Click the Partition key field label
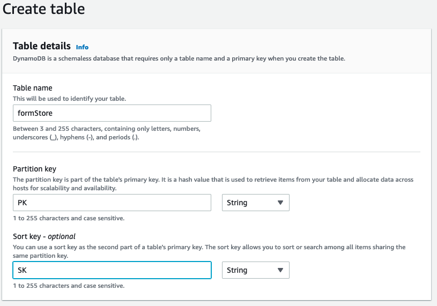Image resolution: width=437 pixels, height=306 pixels. 34,169
